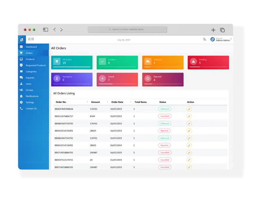The width and height of the screenshot is (263, 197).
Task: Click the B2B logo icon in the header
Action: [x=21, y=40]
